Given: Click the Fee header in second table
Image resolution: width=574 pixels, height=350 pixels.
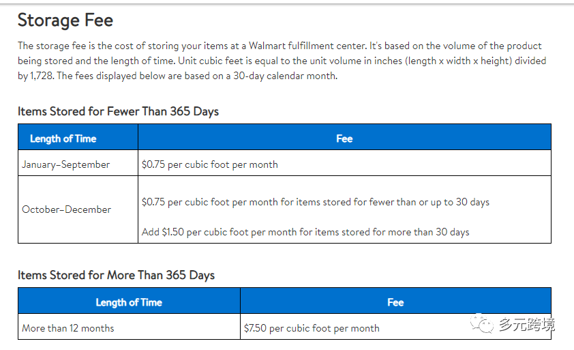Looking at the screenshot, I should click(395, 302).
